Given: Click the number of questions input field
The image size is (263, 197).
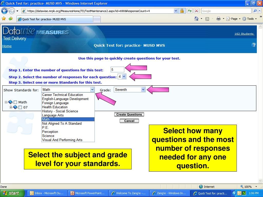Looking at the screenshot, I should click(117, 70).
